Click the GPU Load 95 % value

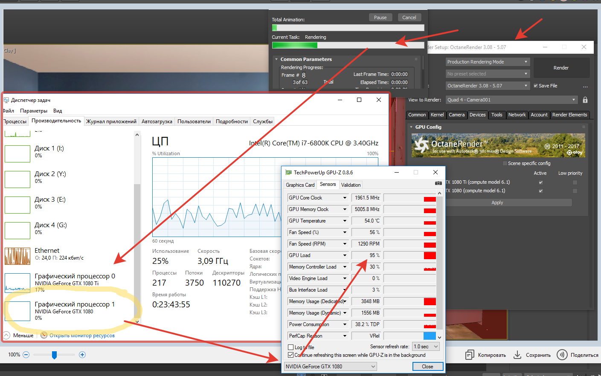[x=366, y=255]
